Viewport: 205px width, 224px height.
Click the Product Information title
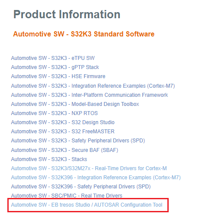click(67, 14)
